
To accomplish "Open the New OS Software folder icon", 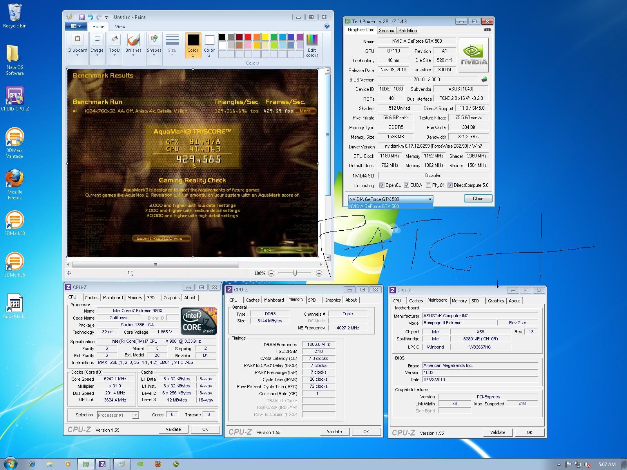I will coord(14,60).
